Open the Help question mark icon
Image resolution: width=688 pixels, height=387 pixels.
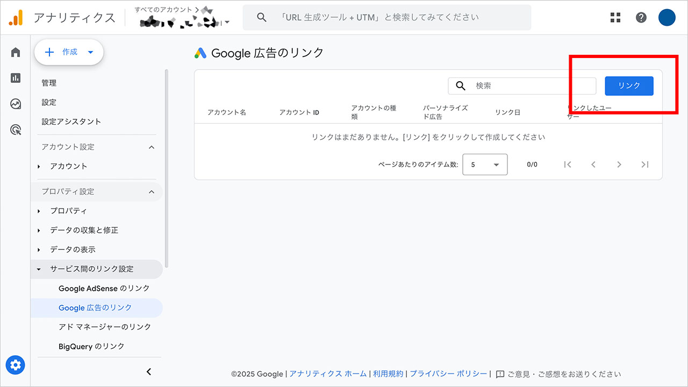pyautogui.click(x=641, y=17)
